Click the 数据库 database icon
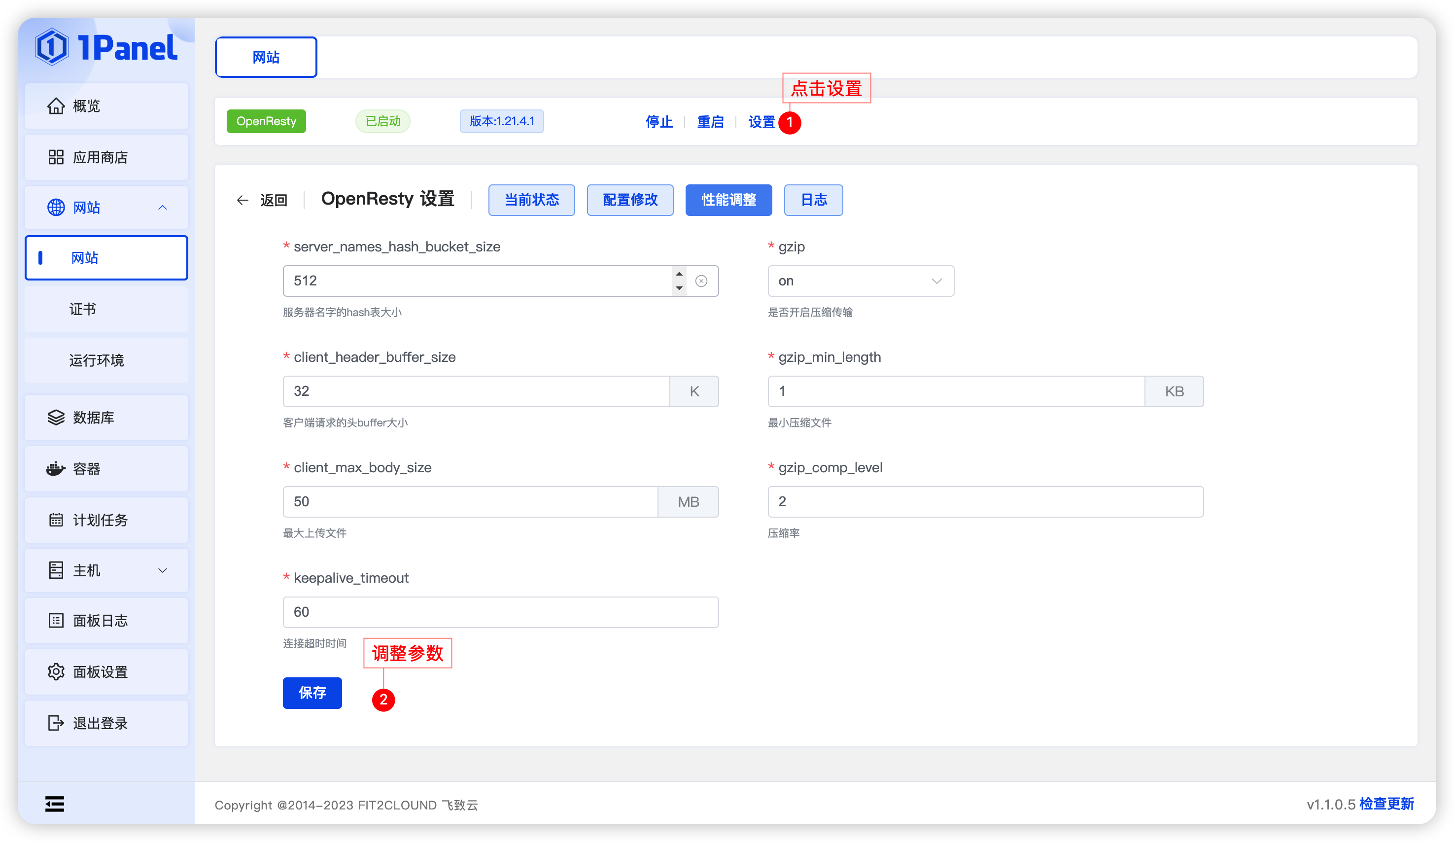 (x=56, y=417)
